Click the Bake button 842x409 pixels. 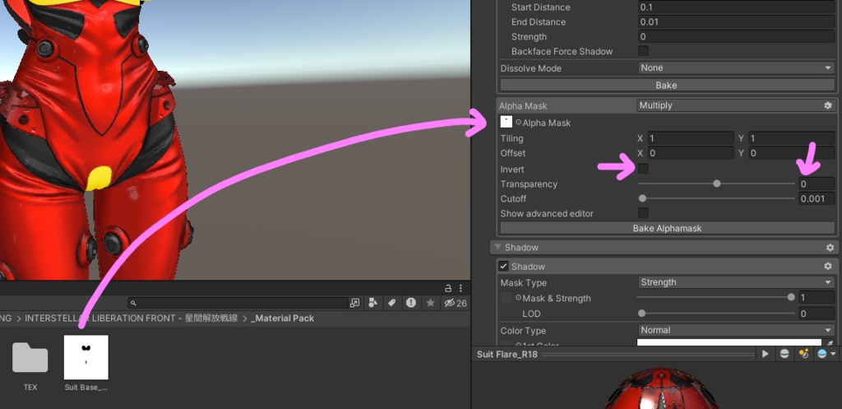(x=668, y=85)
